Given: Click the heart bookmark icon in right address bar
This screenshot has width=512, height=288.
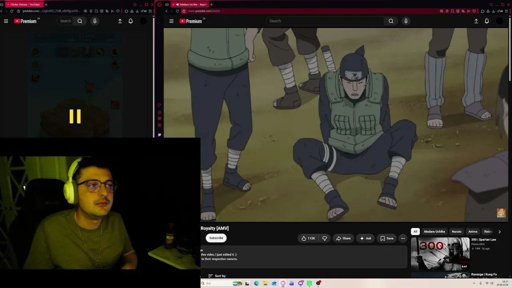Looking at the screenshot, I should pos(474,11).
